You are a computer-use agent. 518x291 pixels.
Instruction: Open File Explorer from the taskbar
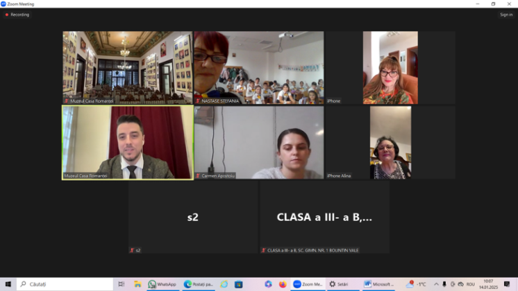pos(137,284)
